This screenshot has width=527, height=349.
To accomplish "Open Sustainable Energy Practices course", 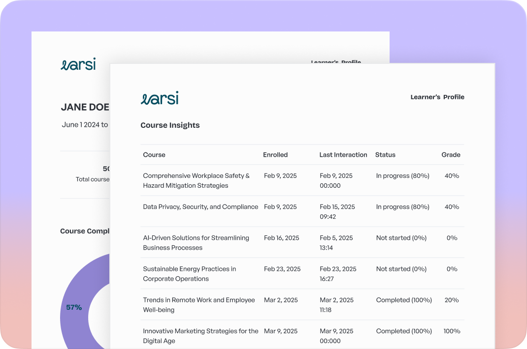I will [189, 274].
